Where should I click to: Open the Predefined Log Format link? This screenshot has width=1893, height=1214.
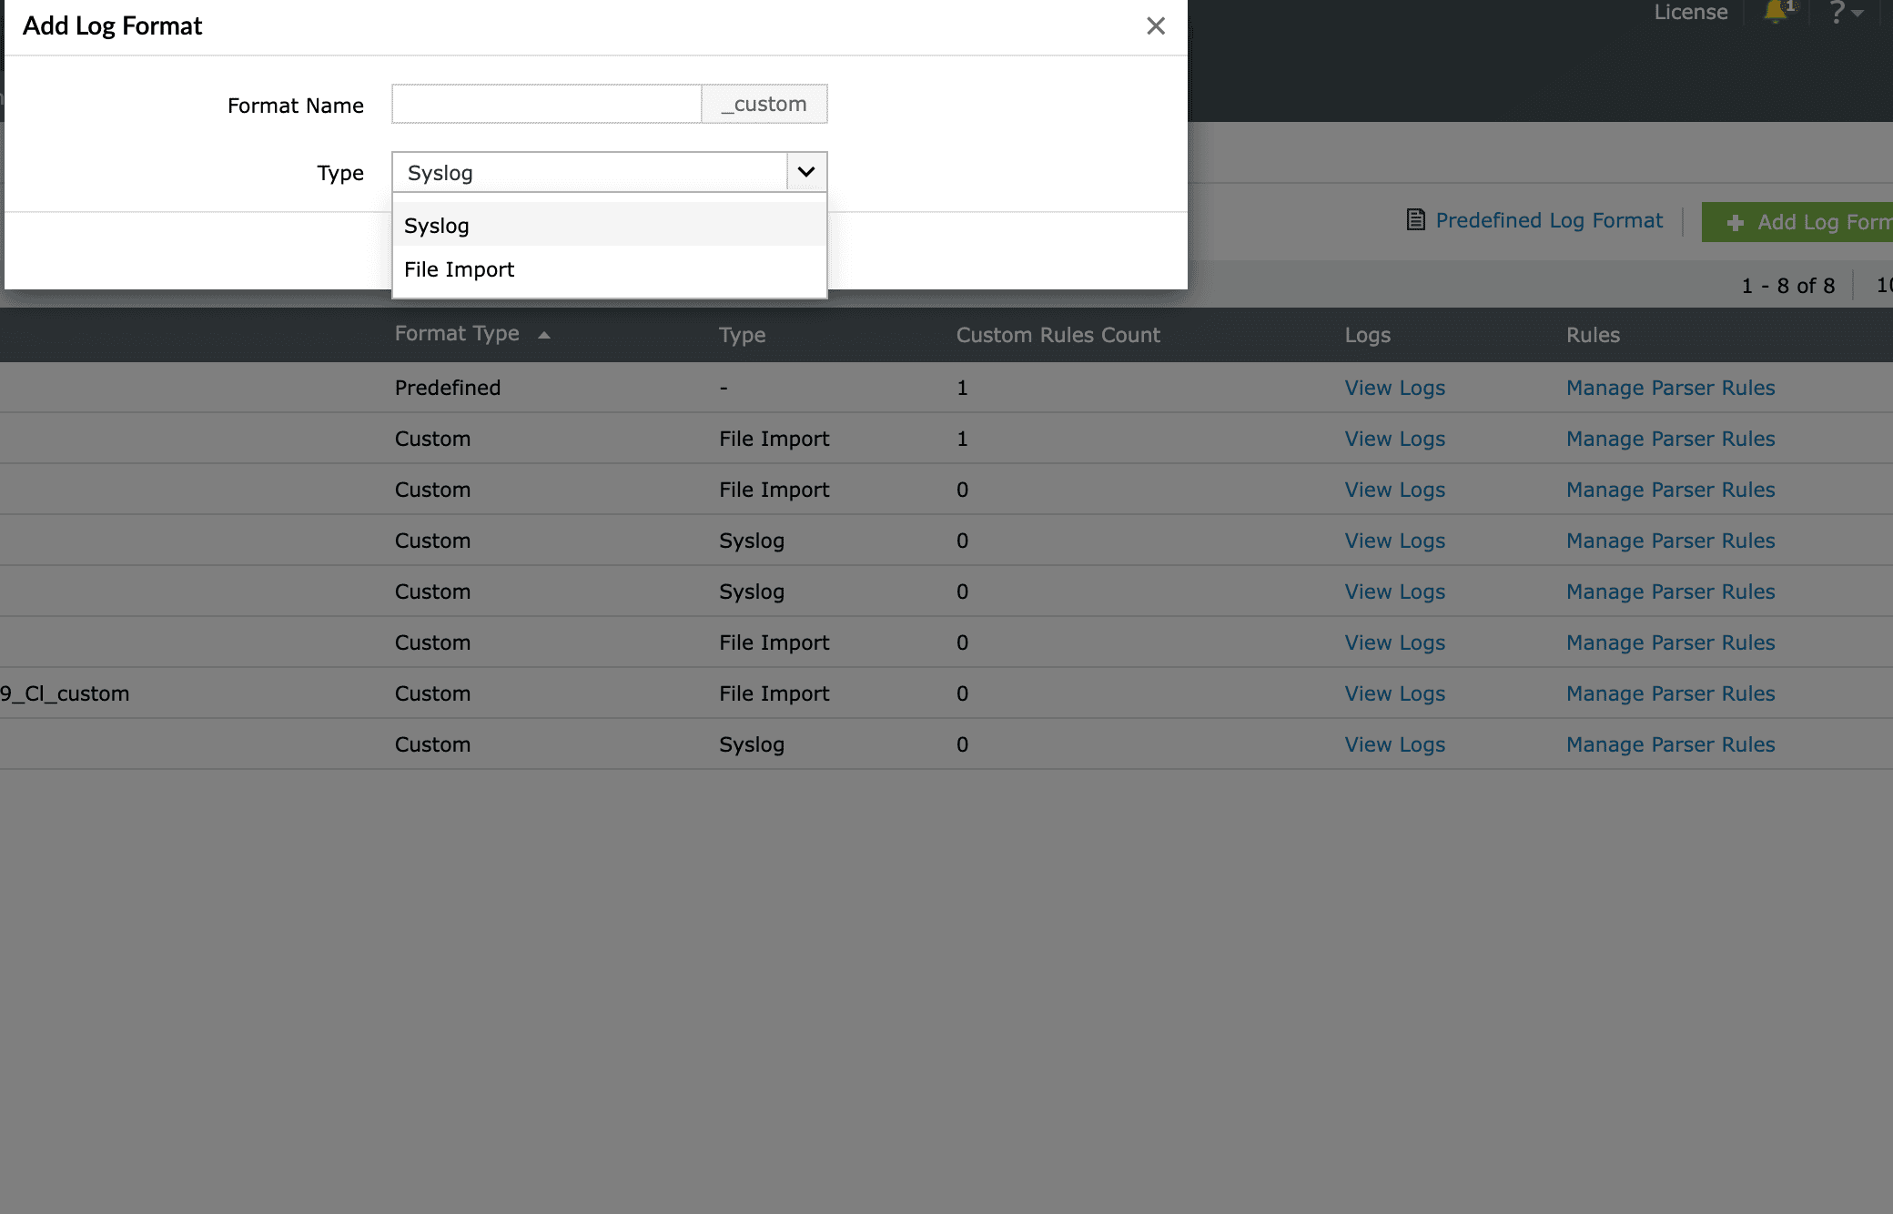click(1548, 219)
